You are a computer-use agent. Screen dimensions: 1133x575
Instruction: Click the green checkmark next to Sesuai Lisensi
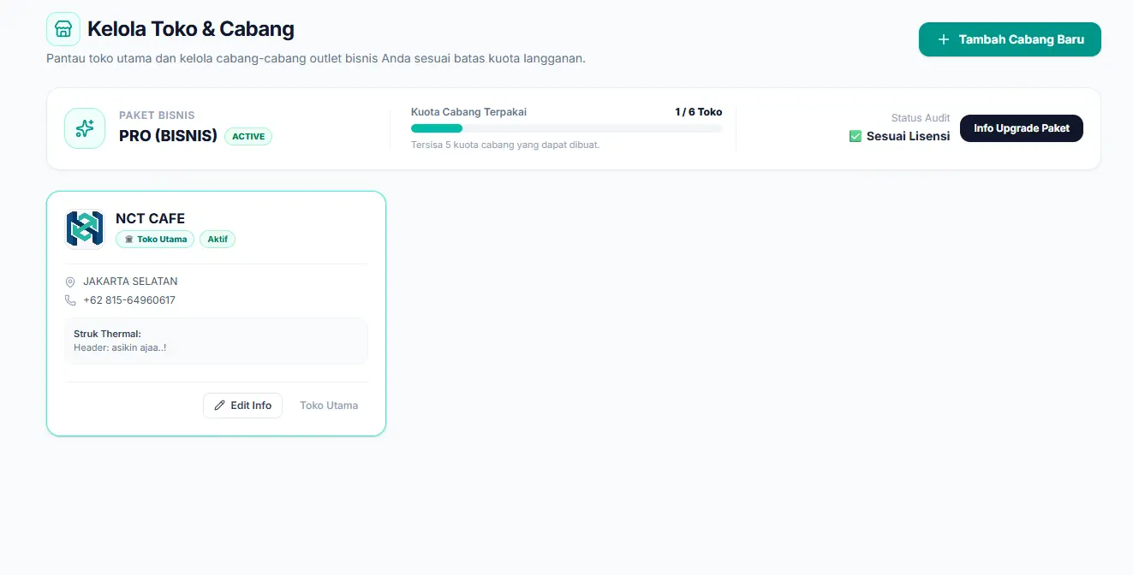[x=855, y=136]
